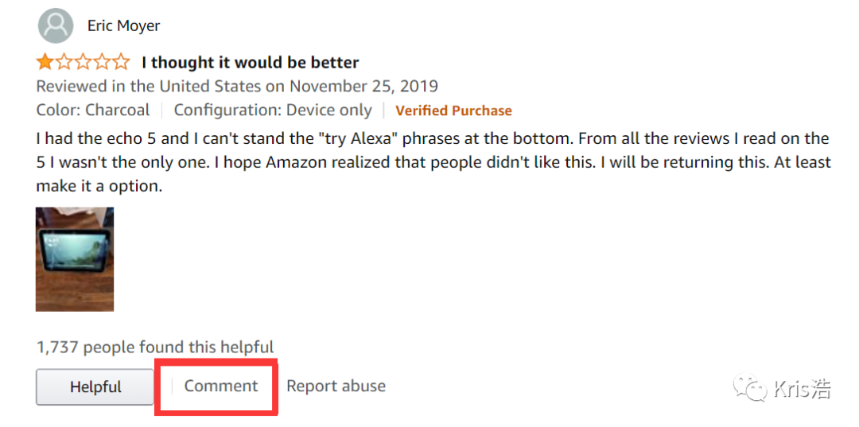Screen dimensions: 859x427
Task: Click "1,737 people found this helpful" text
Action: click(155, 347)
